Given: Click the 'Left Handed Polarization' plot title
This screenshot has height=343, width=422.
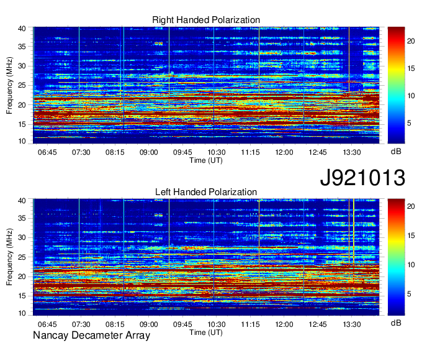Looking at the screenshot, I should (x=206, y=192).
